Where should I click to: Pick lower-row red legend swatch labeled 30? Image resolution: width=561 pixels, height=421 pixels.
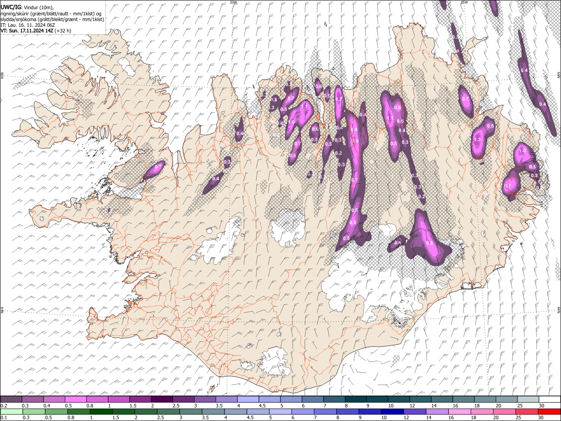pos(550,412)
